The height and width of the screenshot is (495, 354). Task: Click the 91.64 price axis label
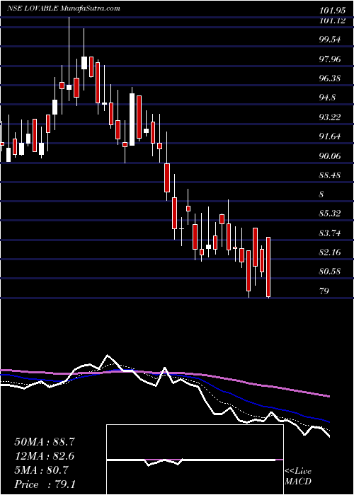(x=330, y=136)
